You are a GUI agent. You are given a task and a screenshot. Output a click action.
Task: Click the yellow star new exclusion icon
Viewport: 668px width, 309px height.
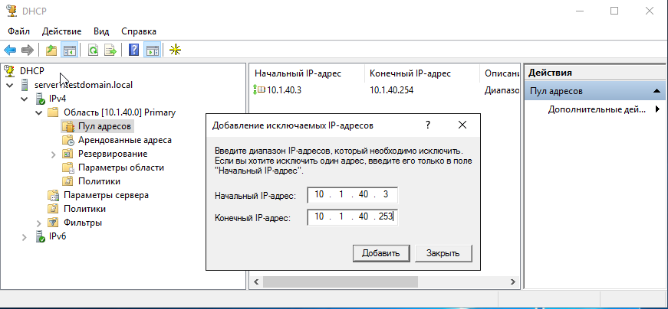coord(176,50)
